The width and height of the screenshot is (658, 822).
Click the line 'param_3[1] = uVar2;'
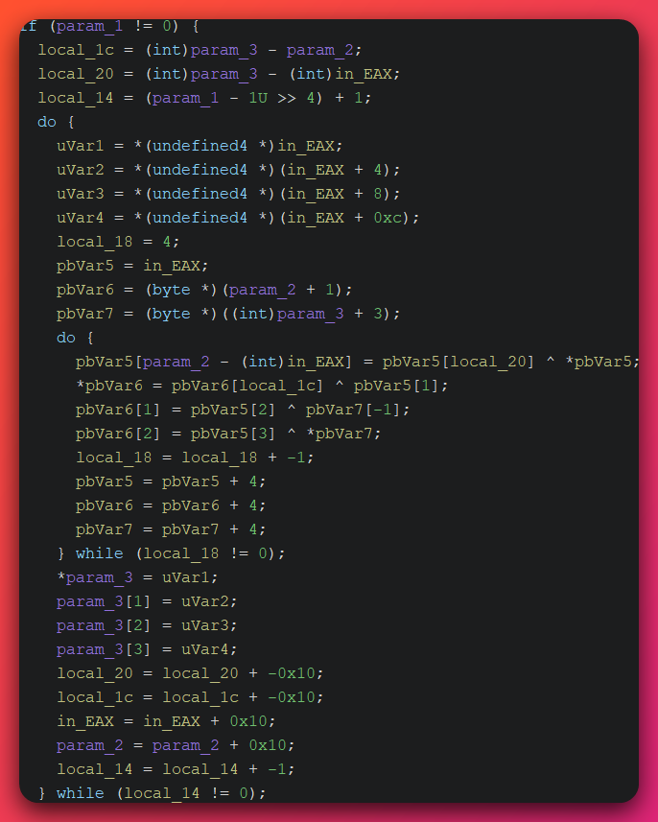coord(147,601)
